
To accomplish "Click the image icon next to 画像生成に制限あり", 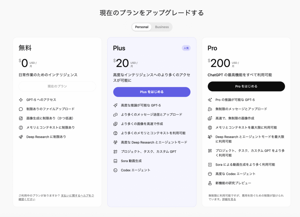I will 21,118.
